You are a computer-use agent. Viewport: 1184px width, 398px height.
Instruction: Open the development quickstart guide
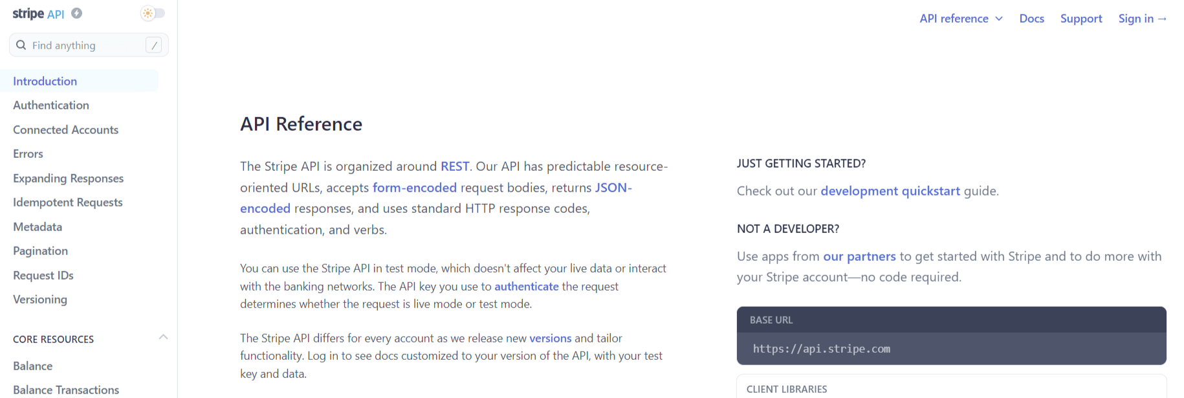(890, 190)
